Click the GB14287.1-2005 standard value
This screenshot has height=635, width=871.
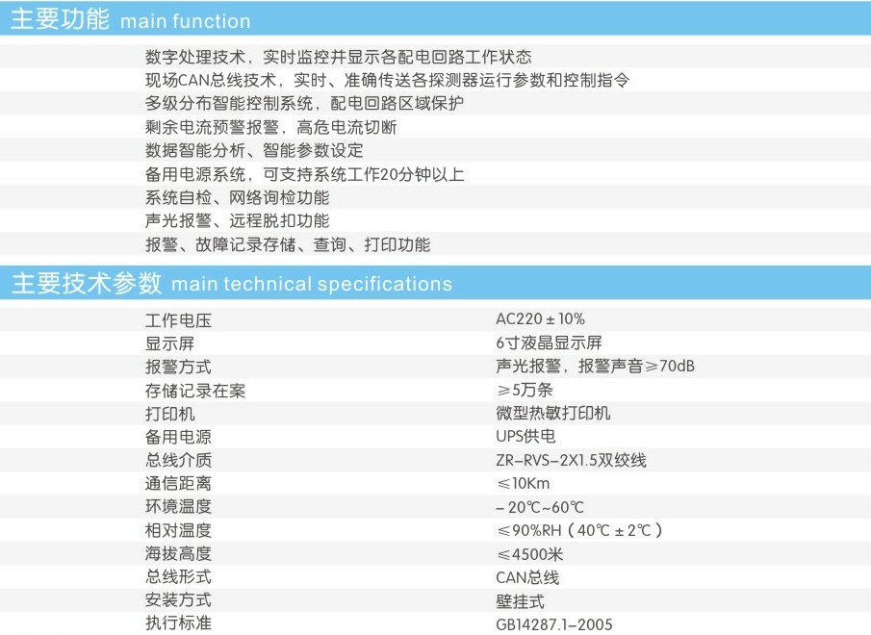pyautogui.click(x=553, y=624)
